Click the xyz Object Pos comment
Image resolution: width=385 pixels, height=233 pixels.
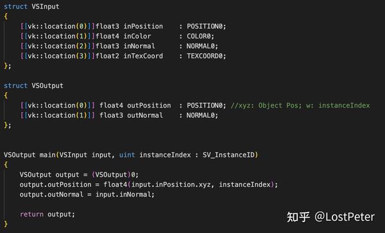click(x=300, y=106)
